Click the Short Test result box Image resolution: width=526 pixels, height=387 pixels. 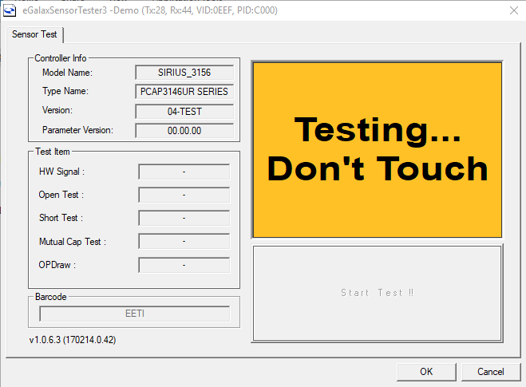184,218
